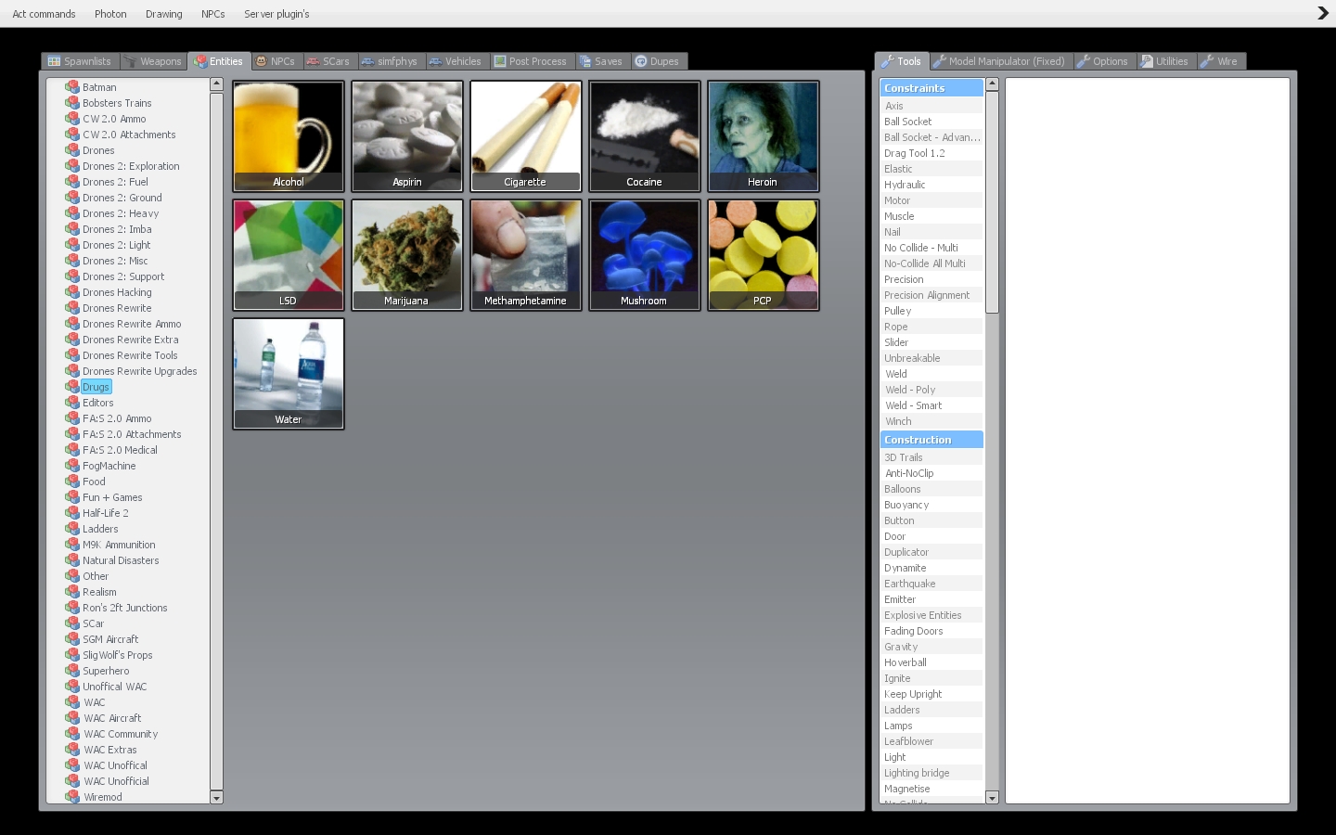Choose the Mushroom entity thumbnail
The image size is (1336, 835).
tap(644, 255)
